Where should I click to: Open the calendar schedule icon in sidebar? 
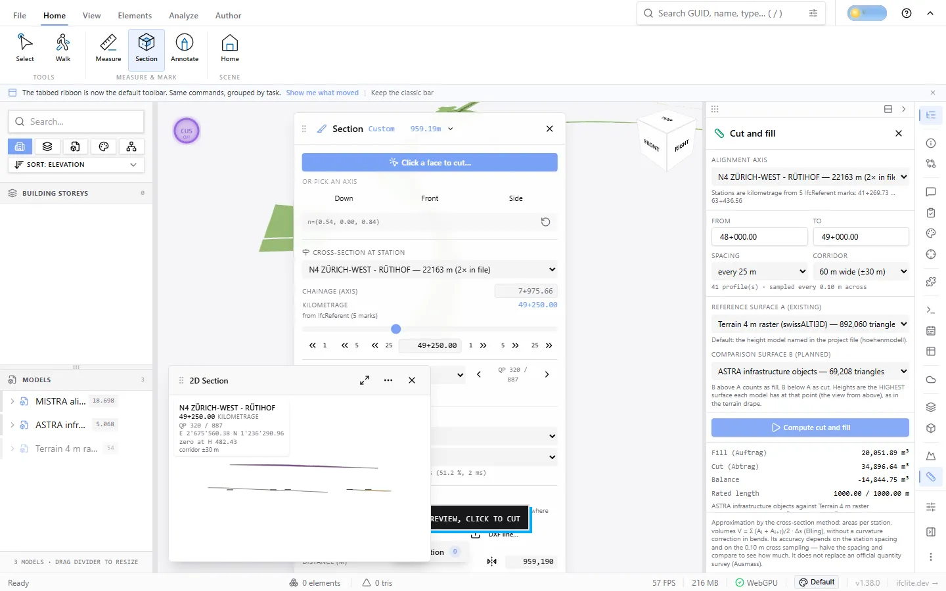coord(931,330)
